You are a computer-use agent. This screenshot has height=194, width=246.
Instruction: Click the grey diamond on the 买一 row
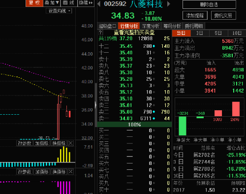click(x=154, y=130)
